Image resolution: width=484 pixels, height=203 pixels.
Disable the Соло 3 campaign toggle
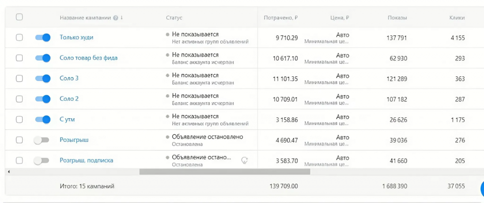pos(43,79)
